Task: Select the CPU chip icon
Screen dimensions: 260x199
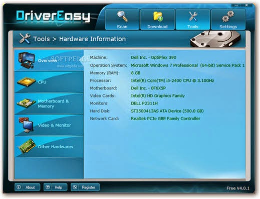Action: pyautogui.click(x=26, y=82)
